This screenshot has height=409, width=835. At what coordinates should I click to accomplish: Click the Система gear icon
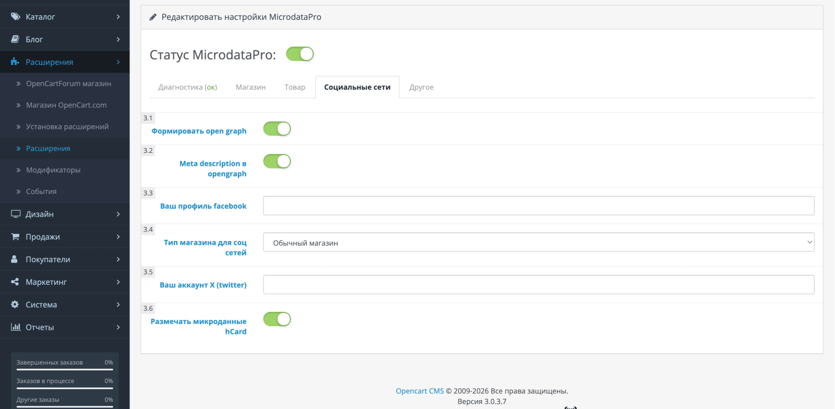pos(15,305)
